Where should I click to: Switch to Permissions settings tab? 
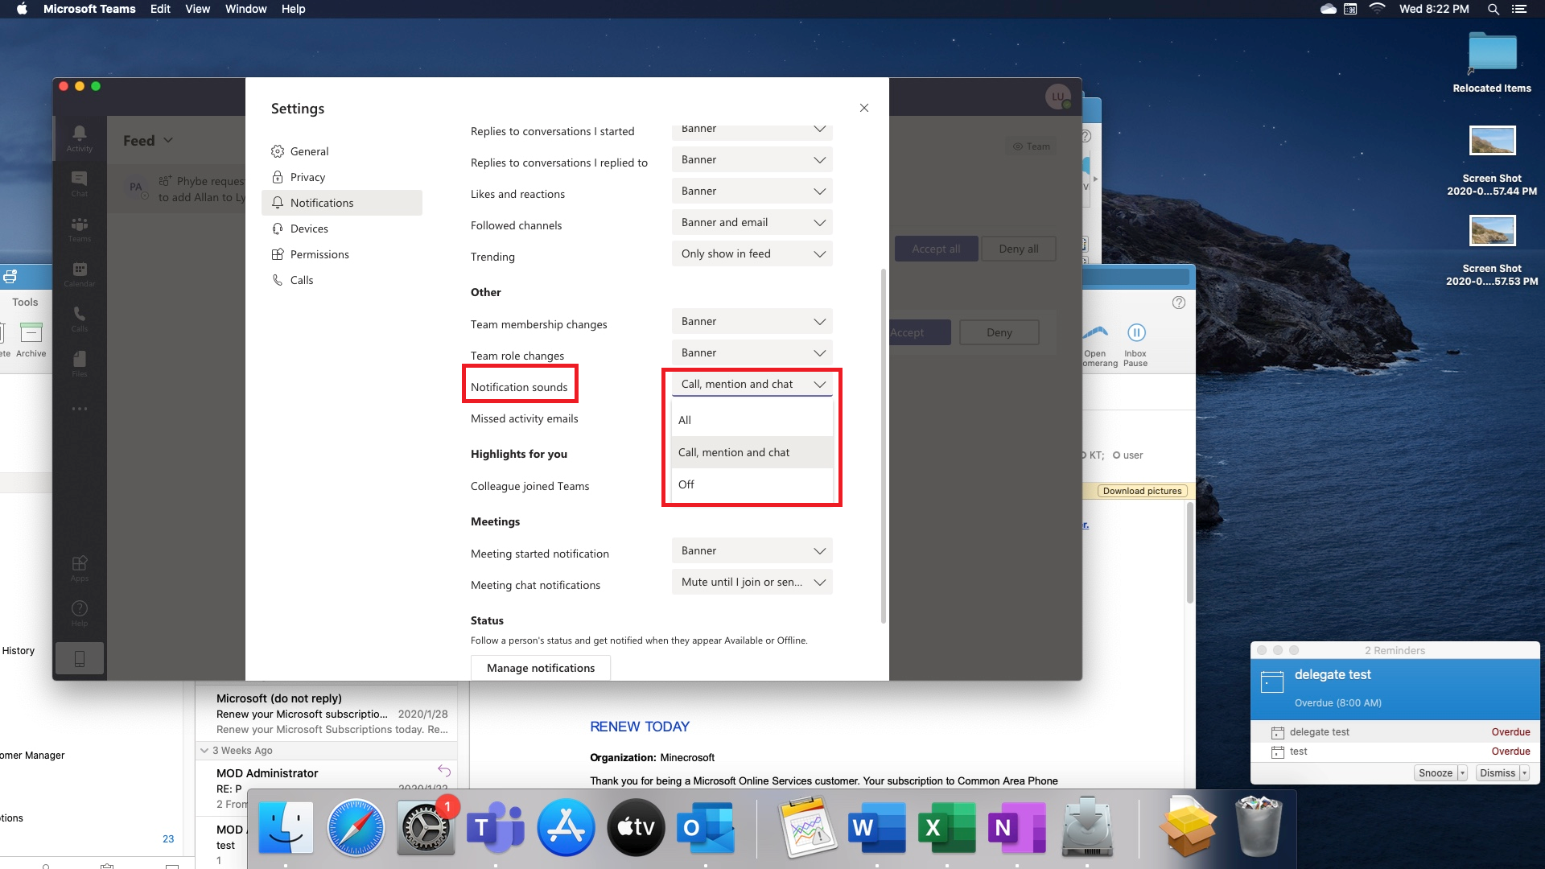click(x=341, y=254)
